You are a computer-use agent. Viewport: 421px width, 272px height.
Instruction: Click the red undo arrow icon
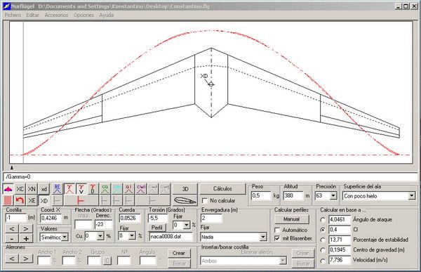tap(20, 200)
